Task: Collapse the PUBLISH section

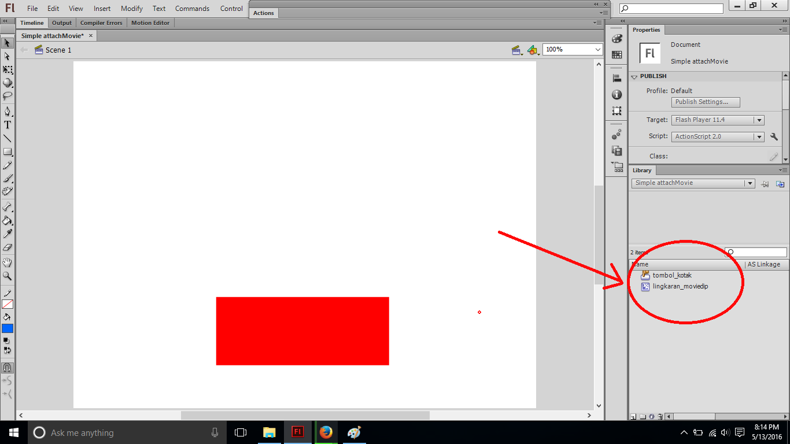Action: pyautogui.click(x=634, y=76)
